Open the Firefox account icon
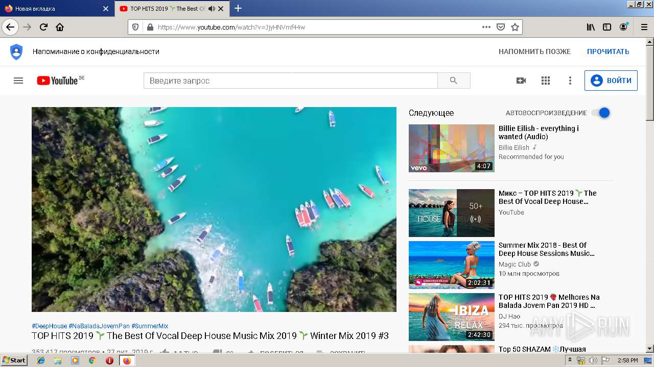This screenshot has height=367, width=654. click(623, 27)
